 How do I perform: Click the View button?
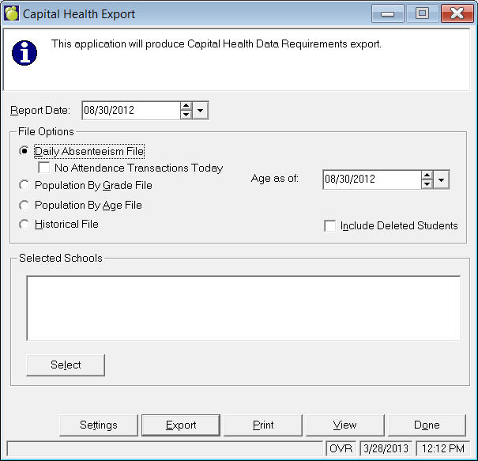click(345, 425)
